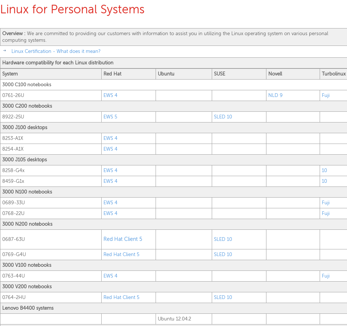Click the System column header

pos(51,74)
